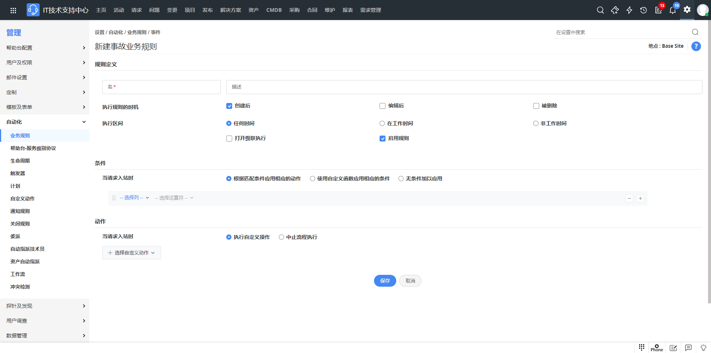Choose 中止流程执行 radio
Viewport: 711px width, 353px height.
[x=281, y=237]
